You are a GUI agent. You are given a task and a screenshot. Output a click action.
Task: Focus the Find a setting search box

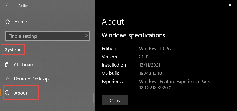47,36
